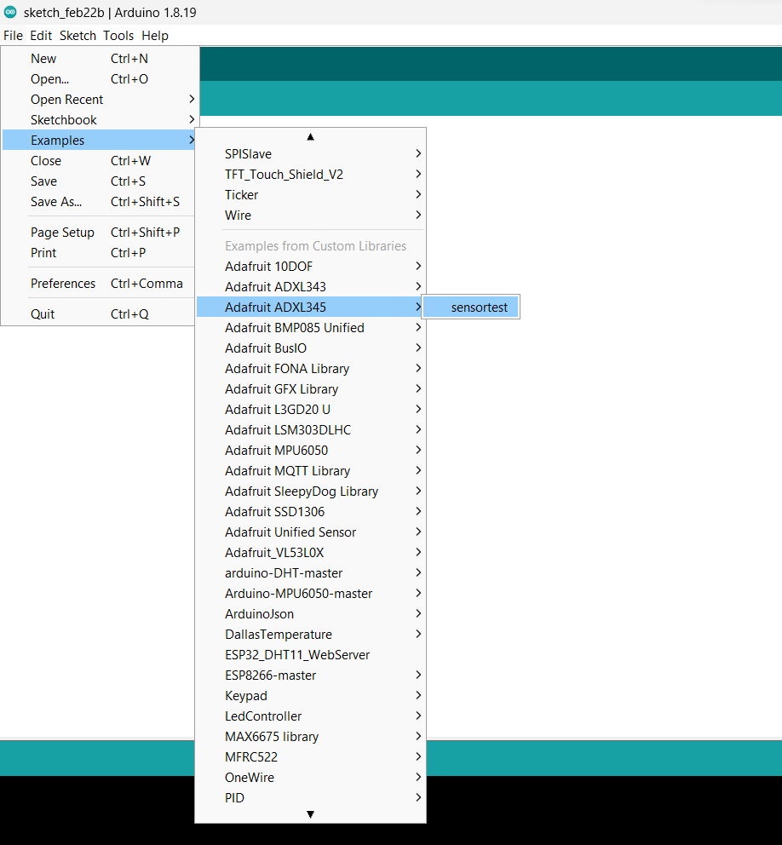Open the Sketch menu in menu bar
The height and width of the screenshot is (845, 782).
pos(78,36)
